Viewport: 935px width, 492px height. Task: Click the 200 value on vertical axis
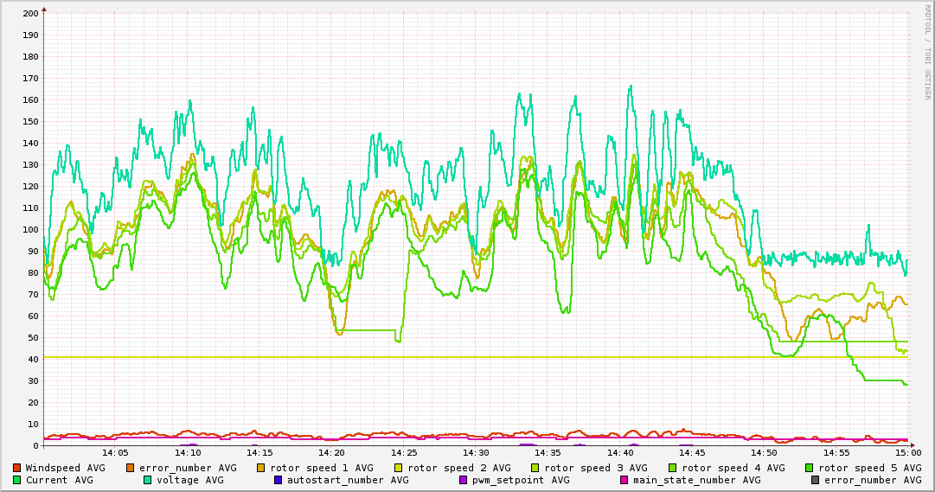(30, 13)
